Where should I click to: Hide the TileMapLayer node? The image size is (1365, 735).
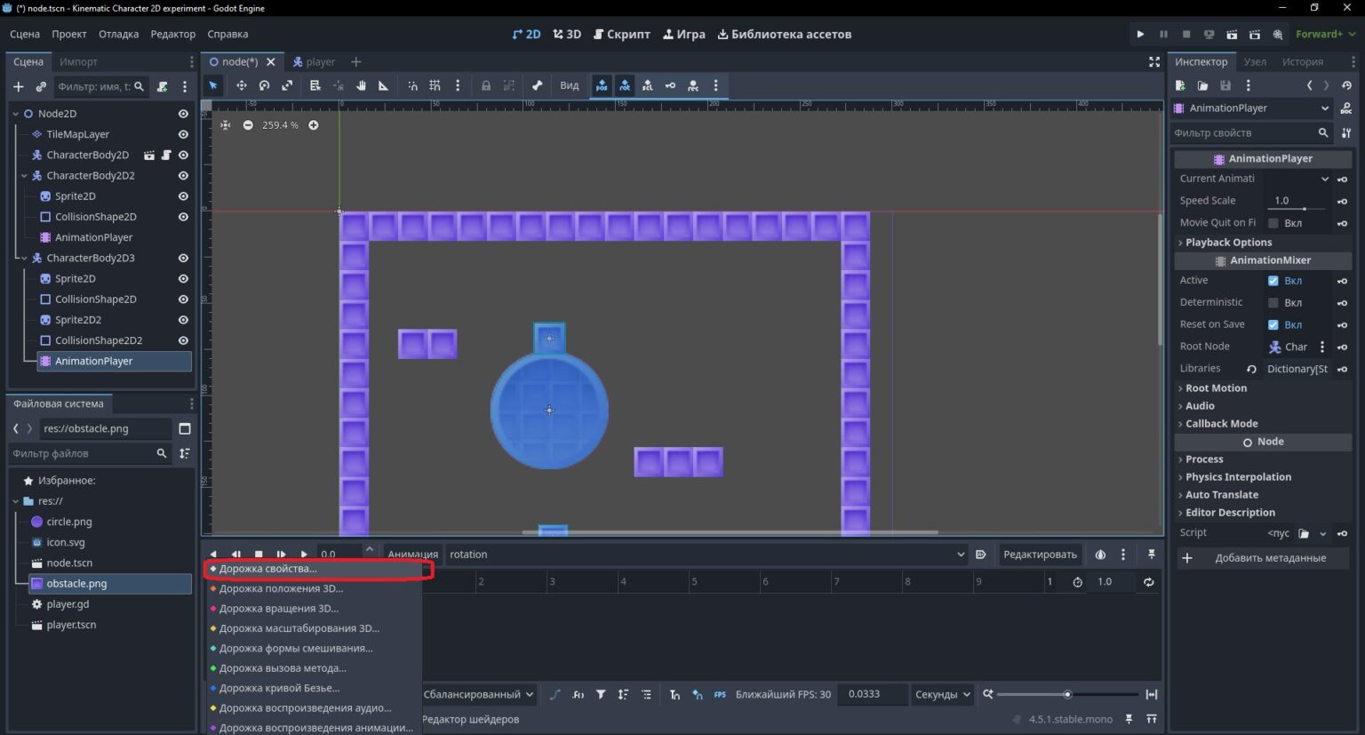[183, 134]
